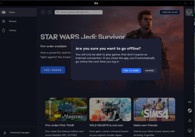195x137 pixels.
Task: Minimize the EA app window
Action: click(179, 3)
